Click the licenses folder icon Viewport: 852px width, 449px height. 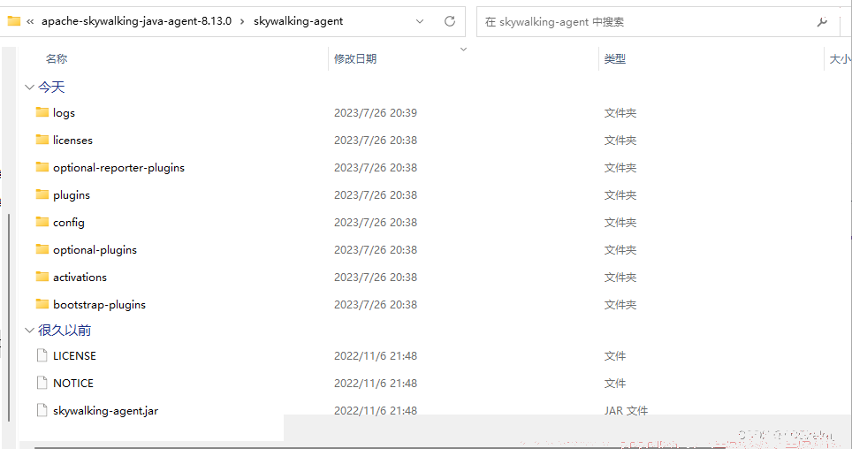(x=42, y=140)
